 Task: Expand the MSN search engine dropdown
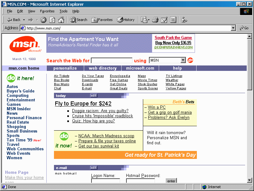coord(183,60)
